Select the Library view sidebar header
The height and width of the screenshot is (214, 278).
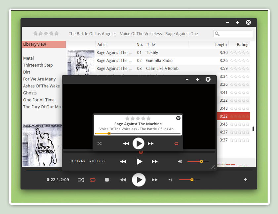(x=44, y=44)
